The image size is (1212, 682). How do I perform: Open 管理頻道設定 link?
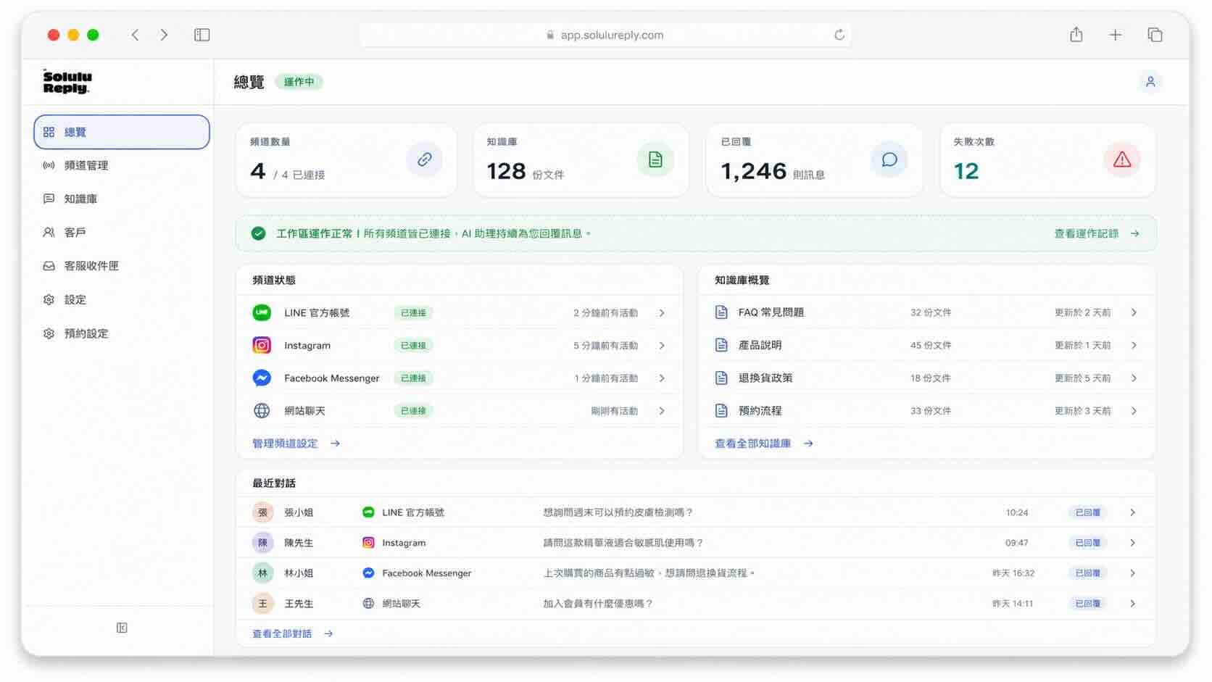coord(296,443)
